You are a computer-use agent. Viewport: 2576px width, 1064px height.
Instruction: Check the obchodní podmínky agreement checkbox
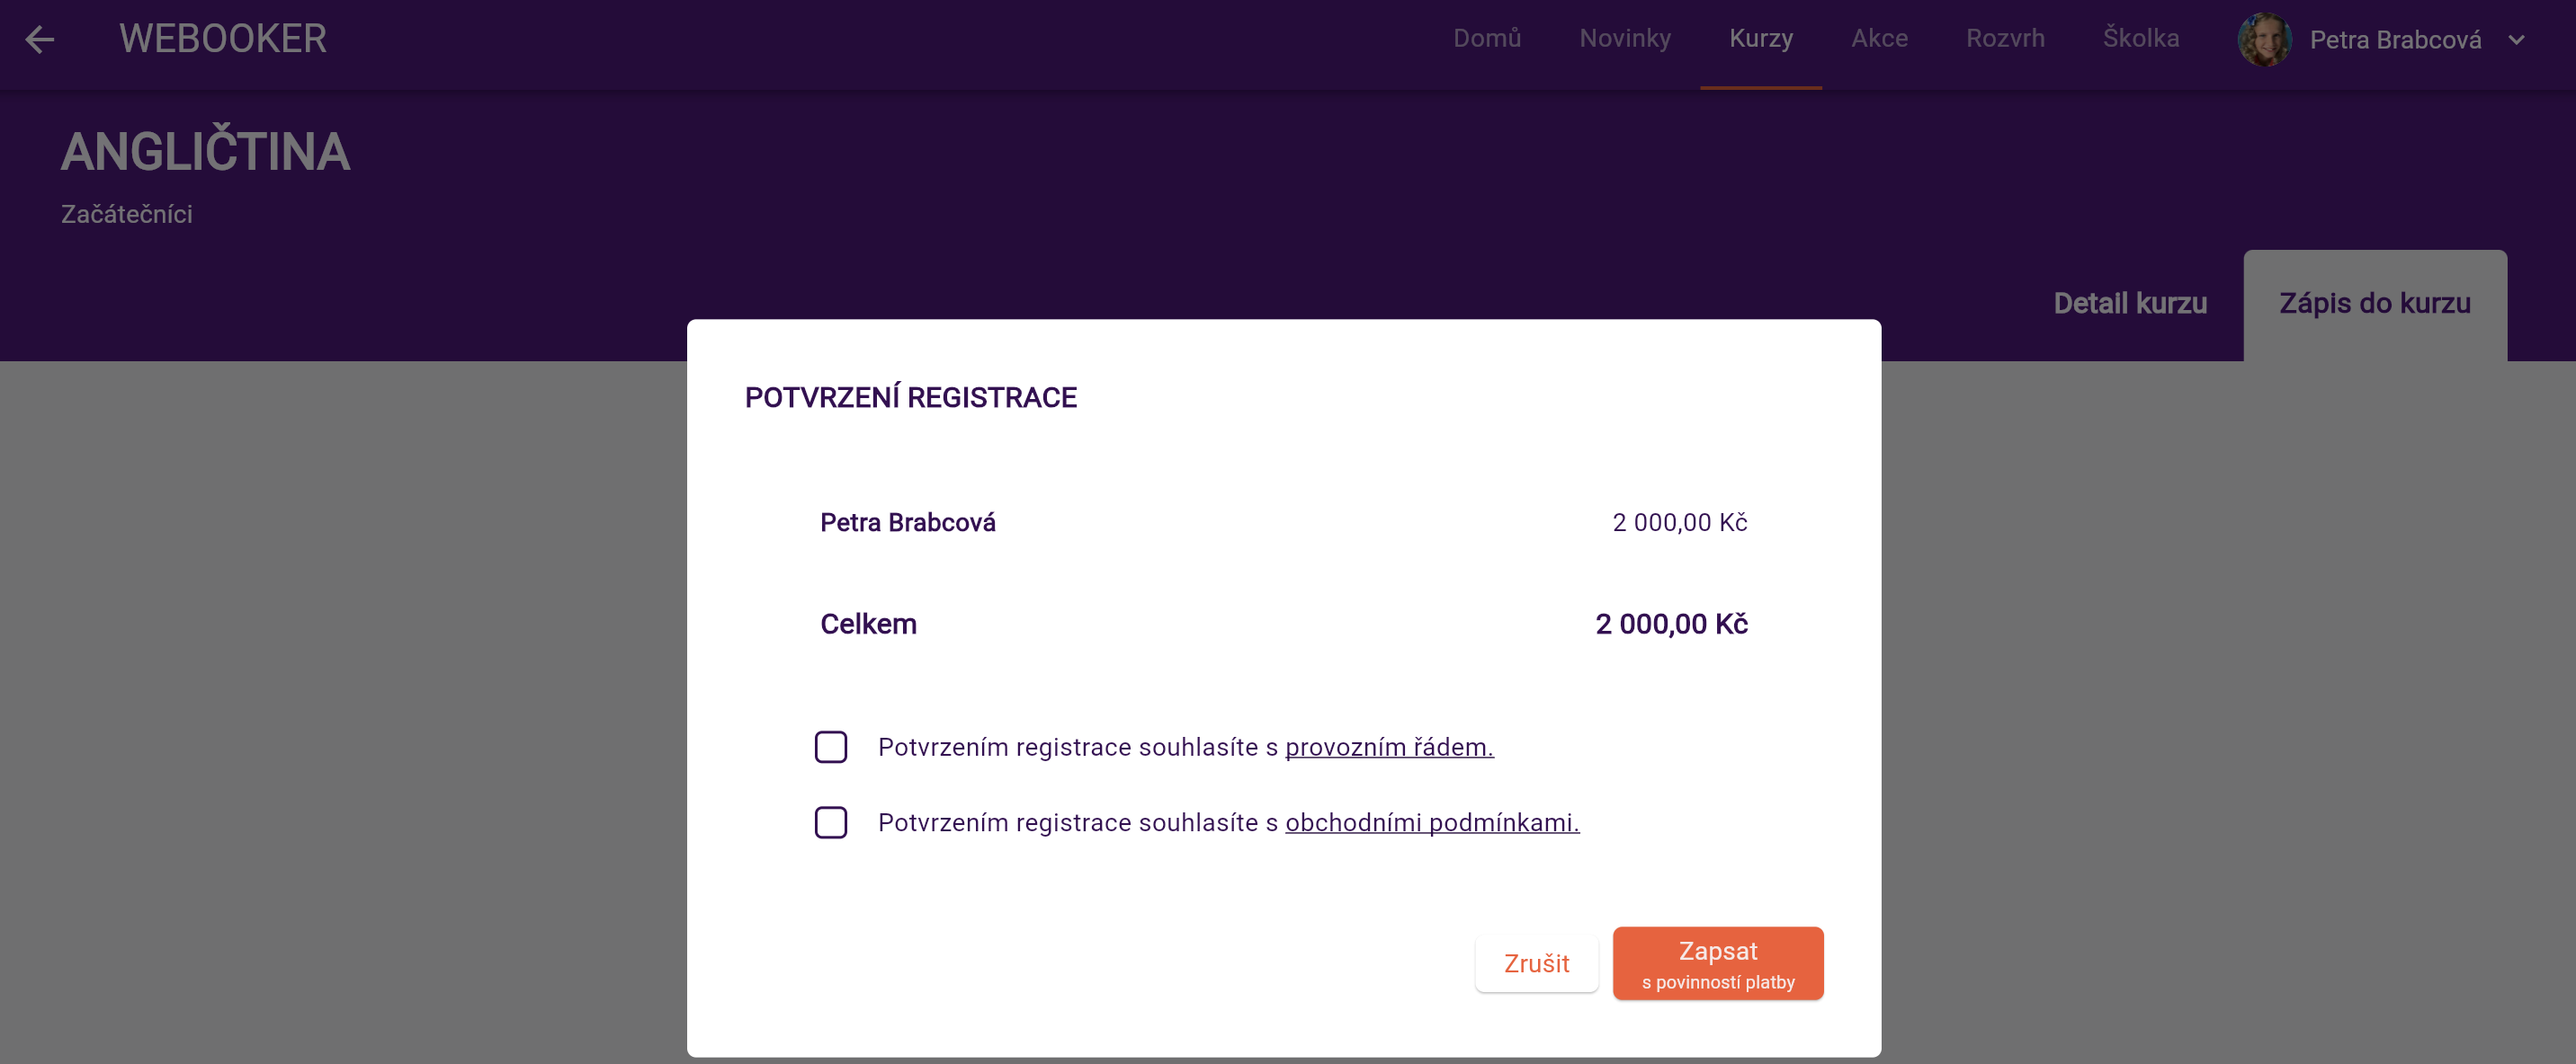click(830, 821)
